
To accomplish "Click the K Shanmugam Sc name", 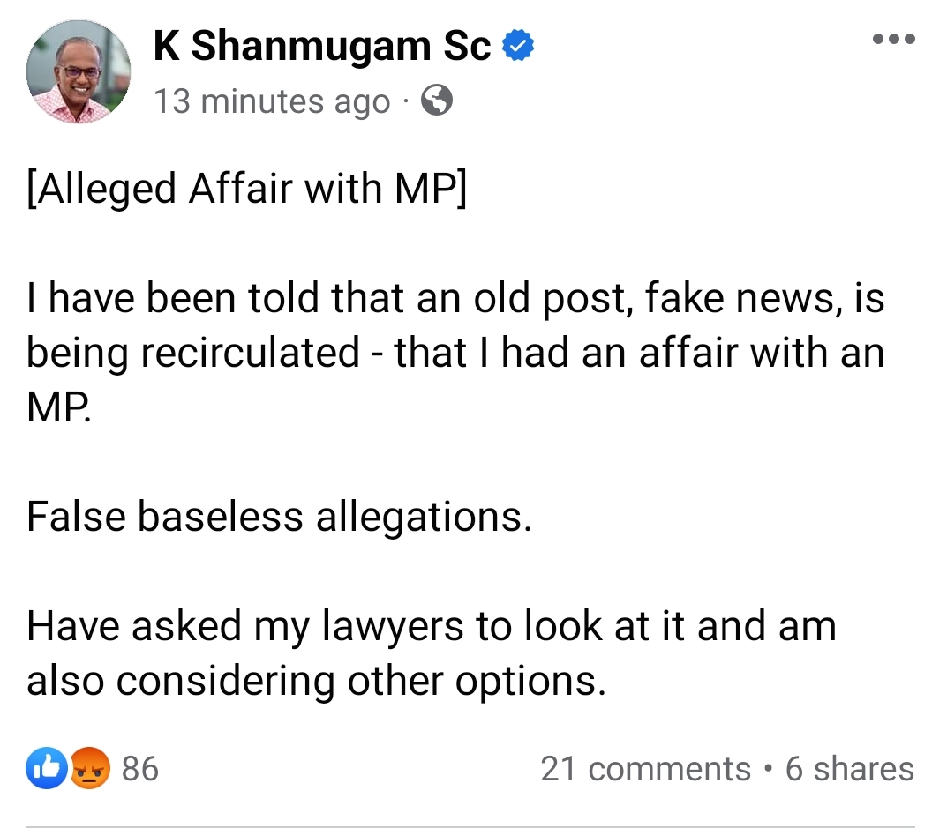I will [x=322, y=46].
